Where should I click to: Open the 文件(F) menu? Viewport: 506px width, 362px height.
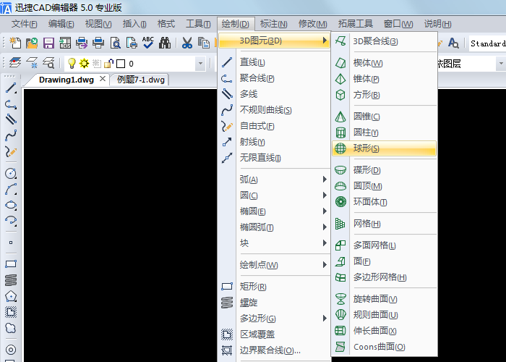(24, 24)
